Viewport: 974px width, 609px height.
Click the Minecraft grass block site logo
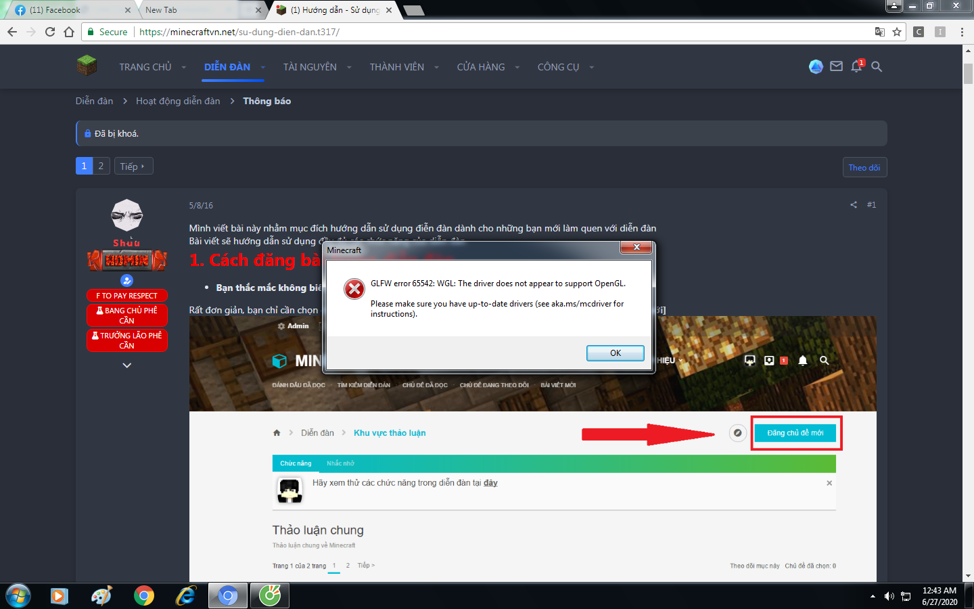87,66
